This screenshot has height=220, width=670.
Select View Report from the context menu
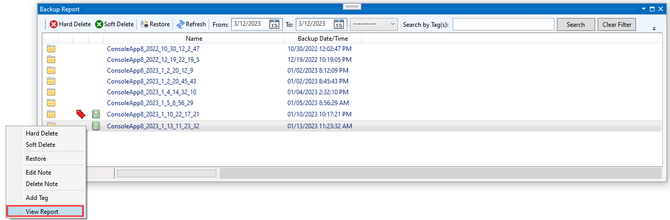click(x=42, y=212)
